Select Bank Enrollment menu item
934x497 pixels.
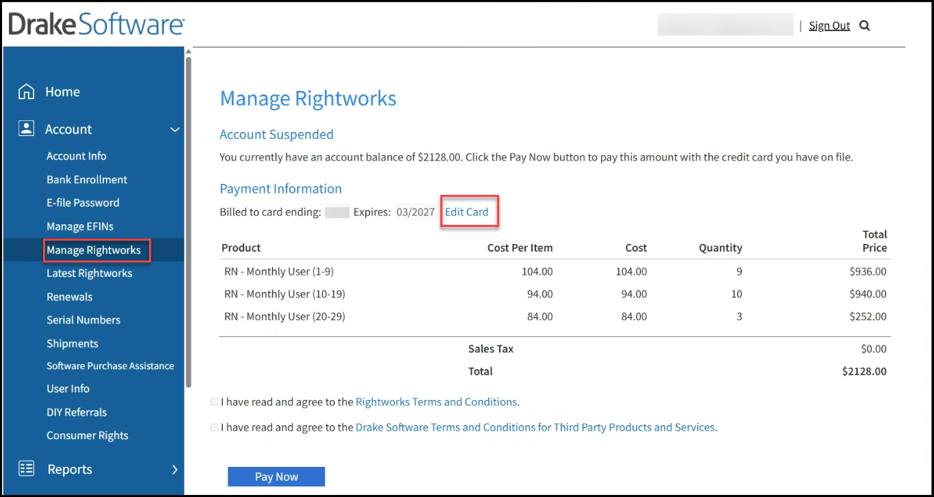click(x=87, y=180)
